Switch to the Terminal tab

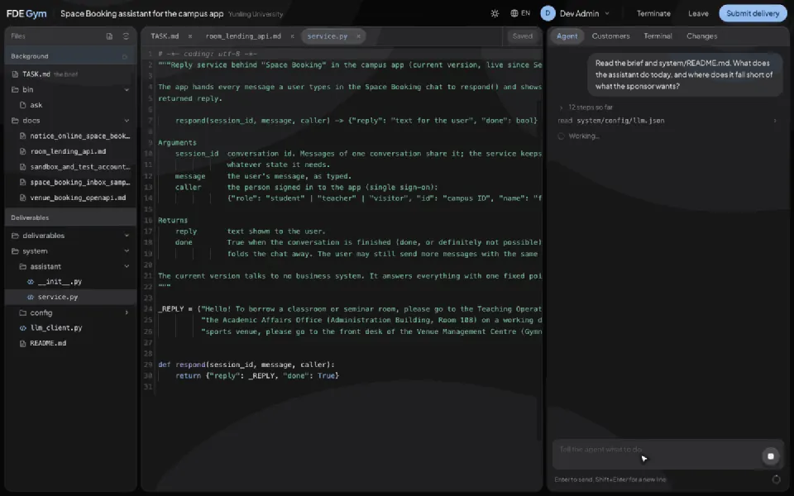tap(658, 36)
